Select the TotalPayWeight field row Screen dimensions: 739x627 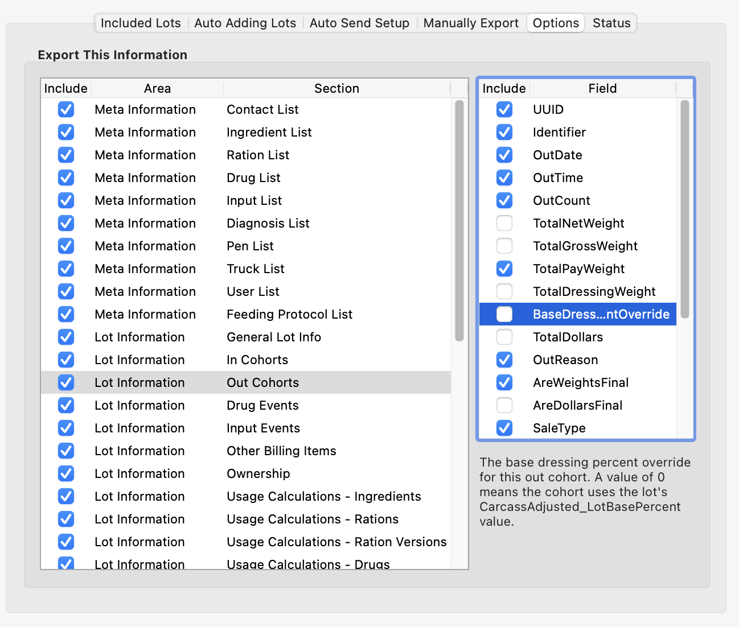(x=578, y=269)
